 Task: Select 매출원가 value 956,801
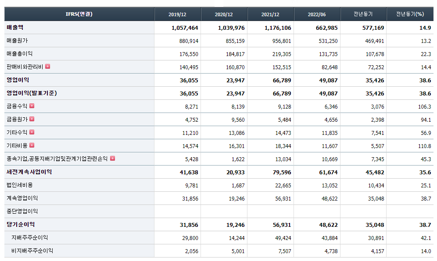pos(282,41)
